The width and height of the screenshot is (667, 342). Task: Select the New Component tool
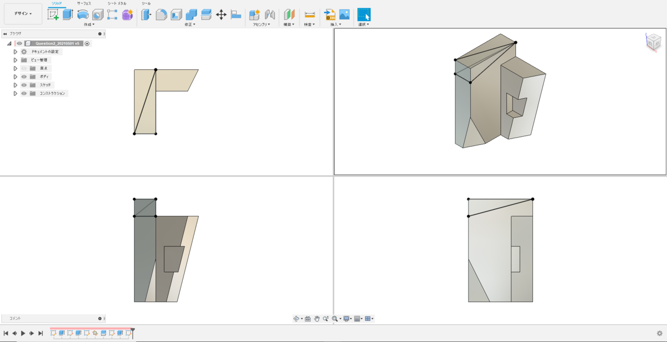tap(255, 15)
